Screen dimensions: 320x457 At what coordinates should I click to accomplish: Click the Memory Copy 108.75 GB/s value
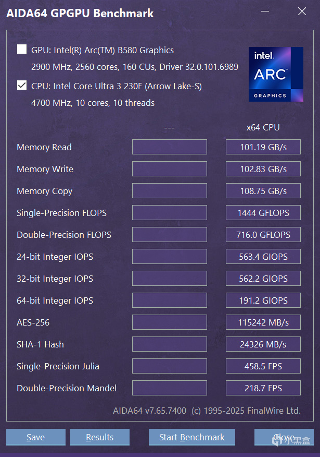(x=263, y=191)
